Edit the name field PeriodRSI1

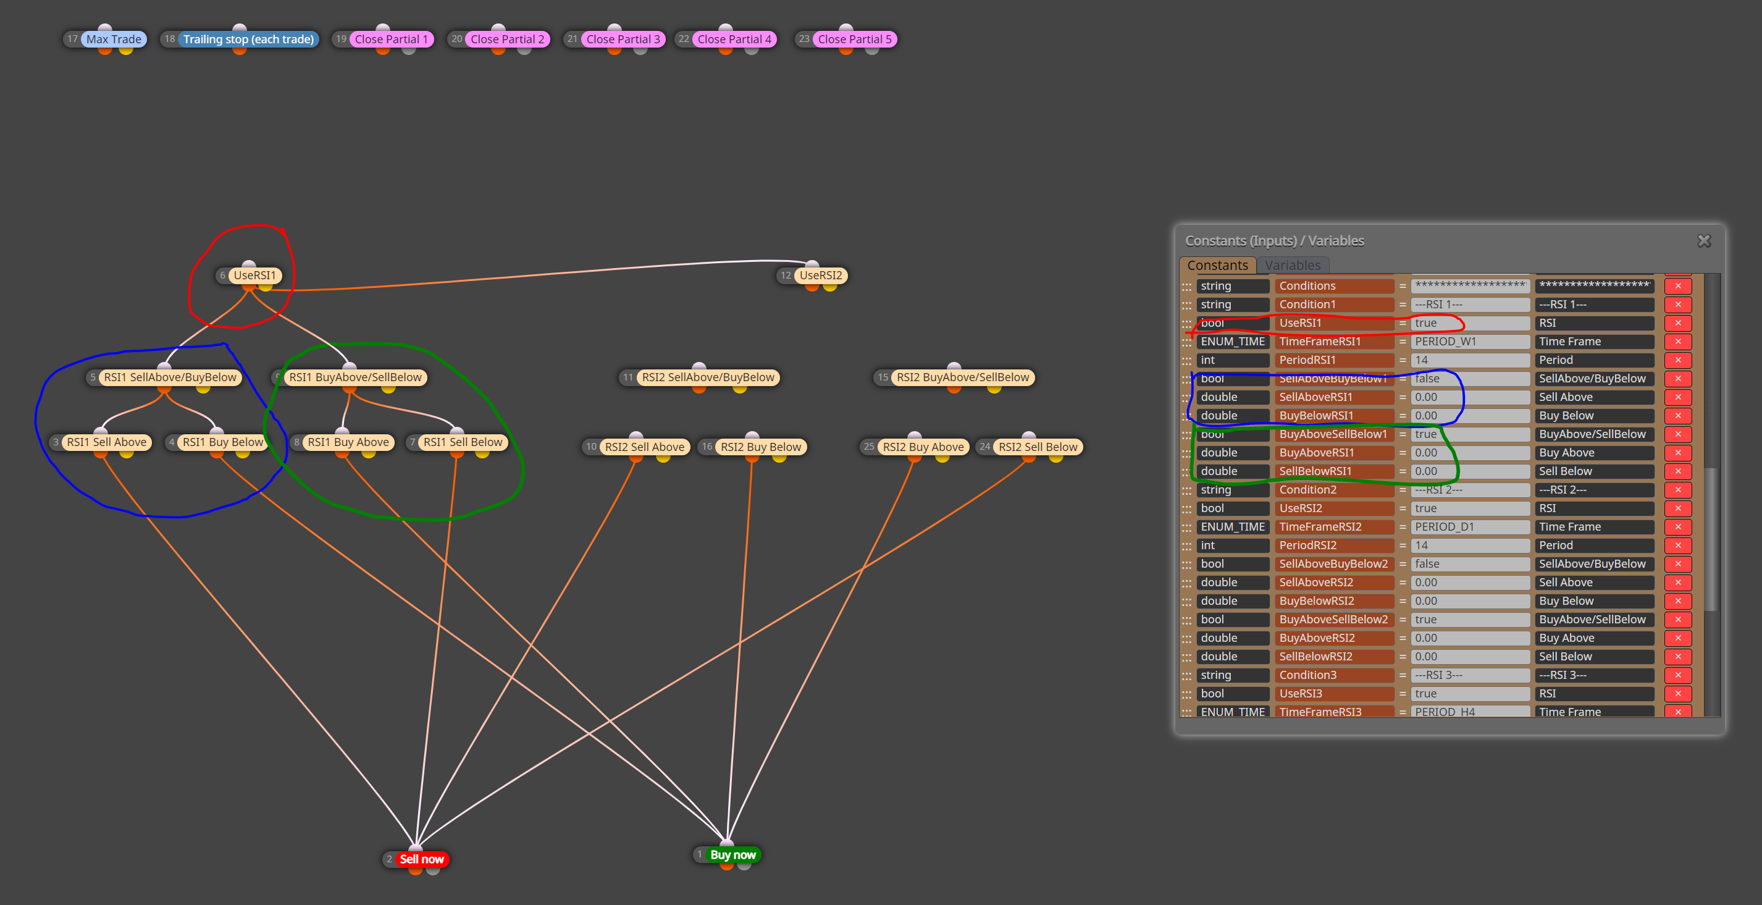coord(1334,360)
